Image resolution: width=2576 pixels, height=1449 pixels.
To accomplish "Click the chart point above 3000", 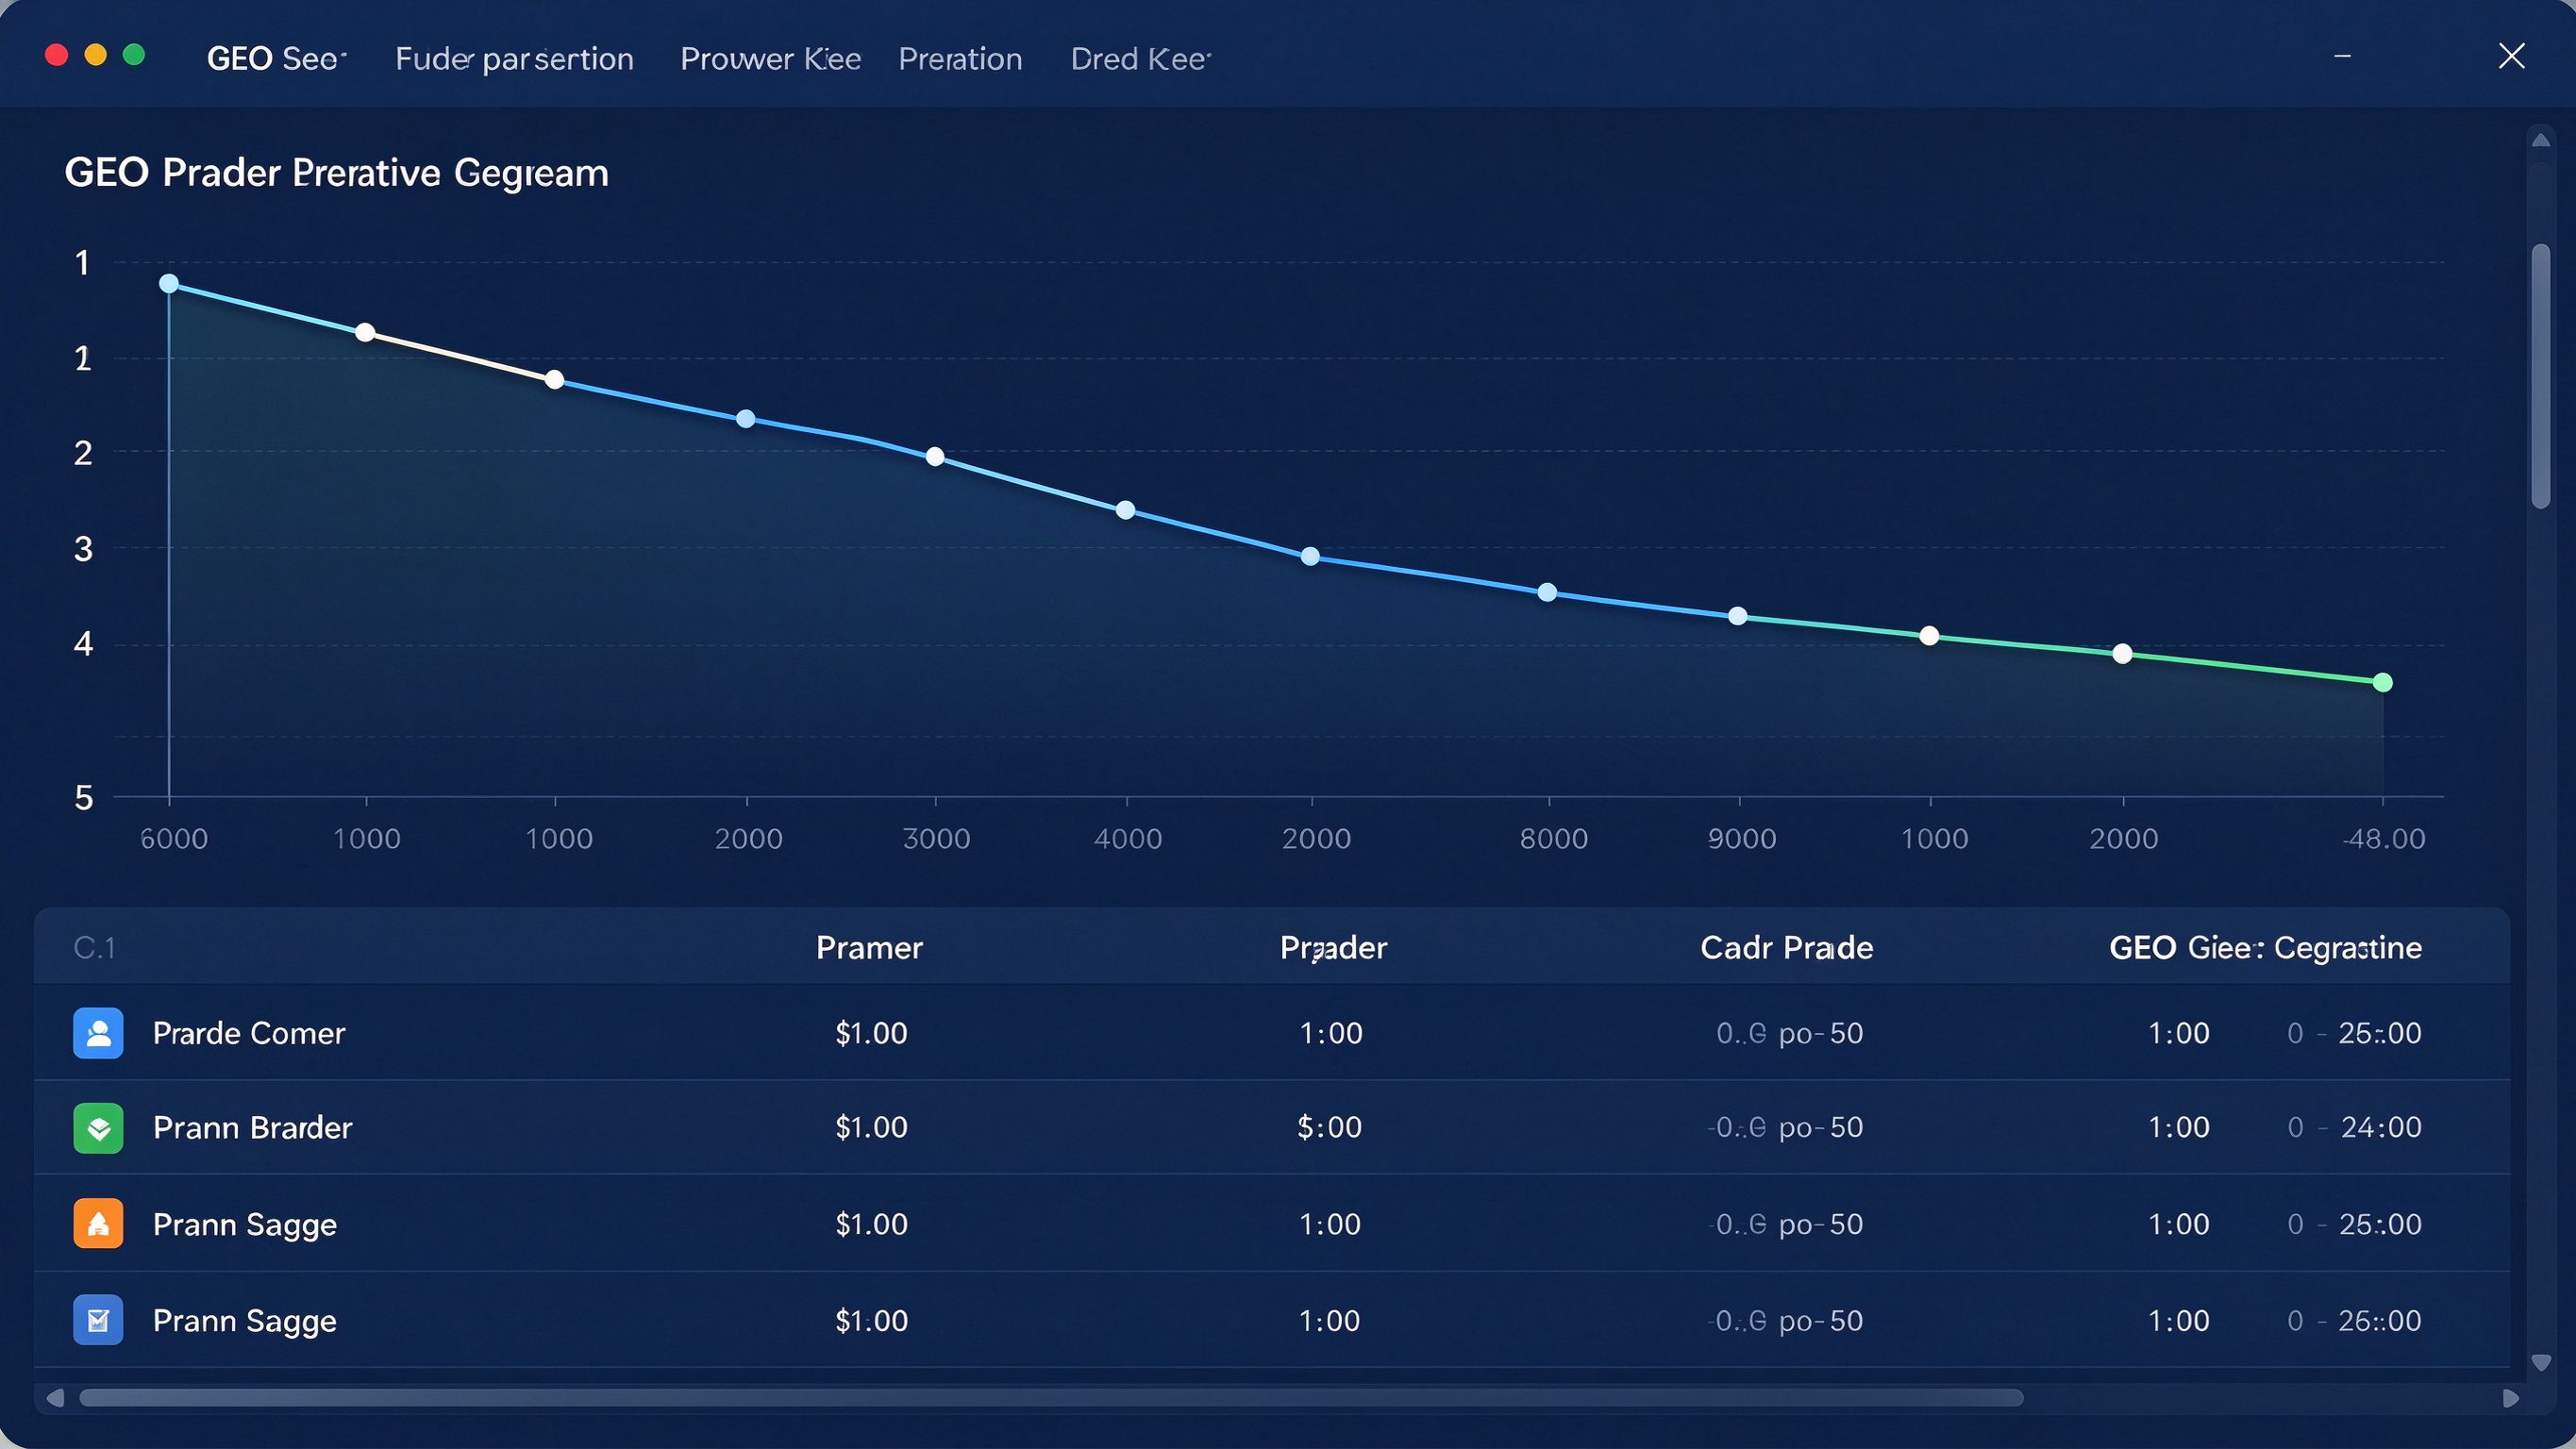I will (935, 457).
